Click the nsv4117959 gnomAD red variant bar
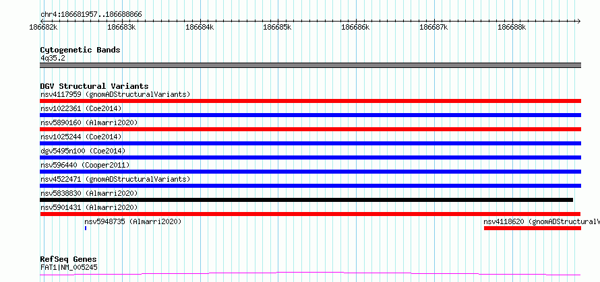This screenshot has height=282, width=600. (x=310, y=101)
